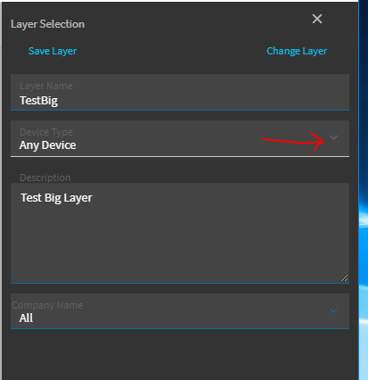This screenshot has width=368, height=380.
Task: Click the Layer Selection panel title
Action: [x=47, y=24]
